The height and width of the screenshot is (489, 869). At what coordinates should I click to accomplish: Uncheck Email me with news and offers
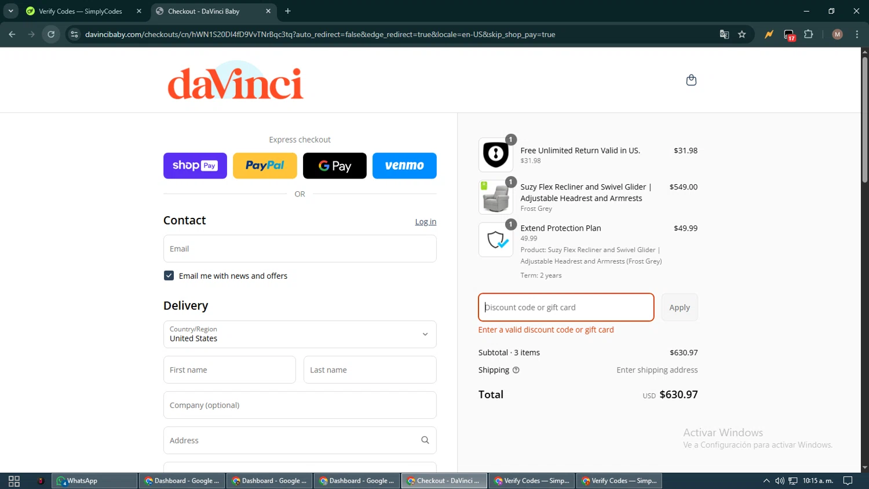[169, 276]
